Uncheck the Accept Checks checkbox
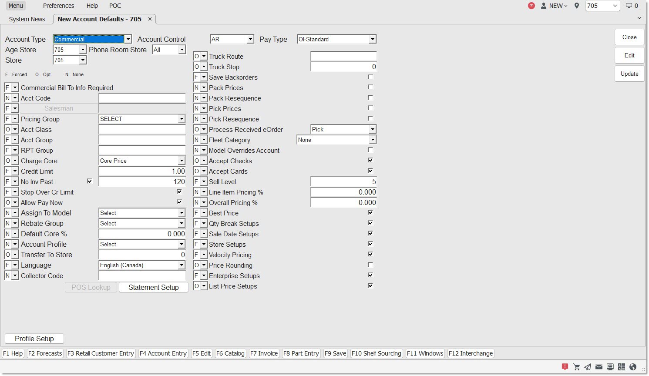This screenshot has width=649, height=376. 370,161
